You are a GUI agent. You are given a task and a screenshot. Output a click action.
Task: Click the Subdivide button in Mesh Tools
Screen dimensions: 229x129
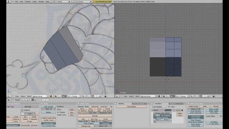coord(94,107)
